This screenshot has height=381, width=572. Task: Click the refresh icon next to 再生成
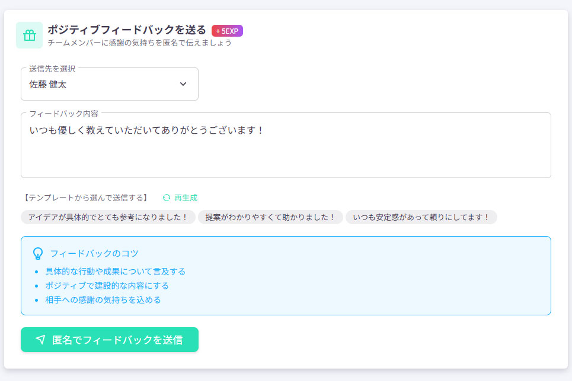167,198
